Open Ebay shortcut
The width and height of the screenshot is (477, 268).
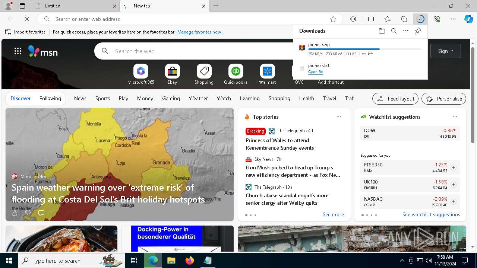172,74
